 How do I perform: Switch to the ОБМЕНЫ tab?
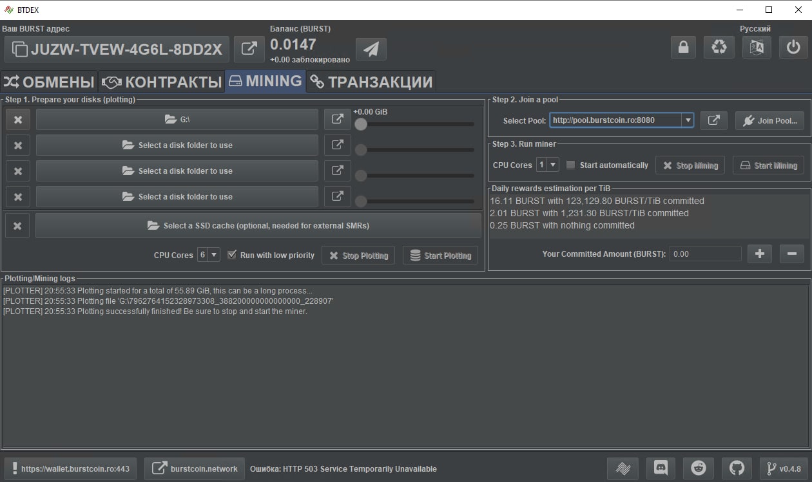(x=49, y=82)
